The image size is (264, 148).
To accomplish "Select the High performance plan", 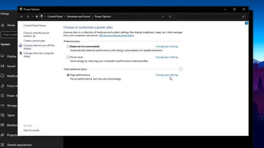I will (x=68, y=75).
